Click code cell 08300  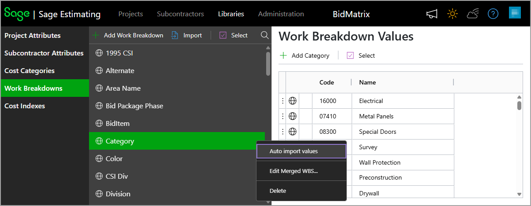click(x=332, y=132)
